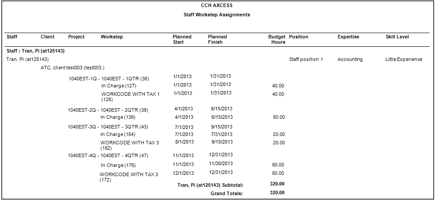Click the In Charge (127) workstep
This screenshot has width=435, height=200.
tap(119, 86)
